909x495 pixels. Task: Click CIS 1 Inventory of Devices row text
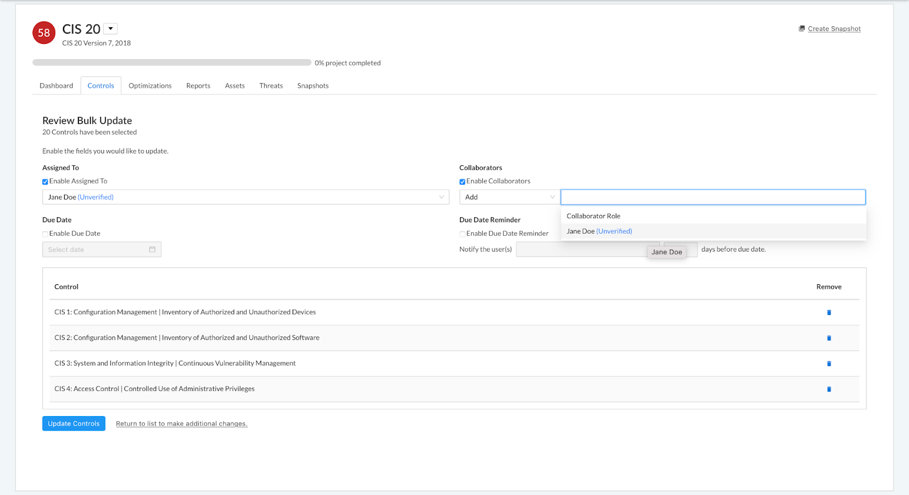click(x=185, y=312)
